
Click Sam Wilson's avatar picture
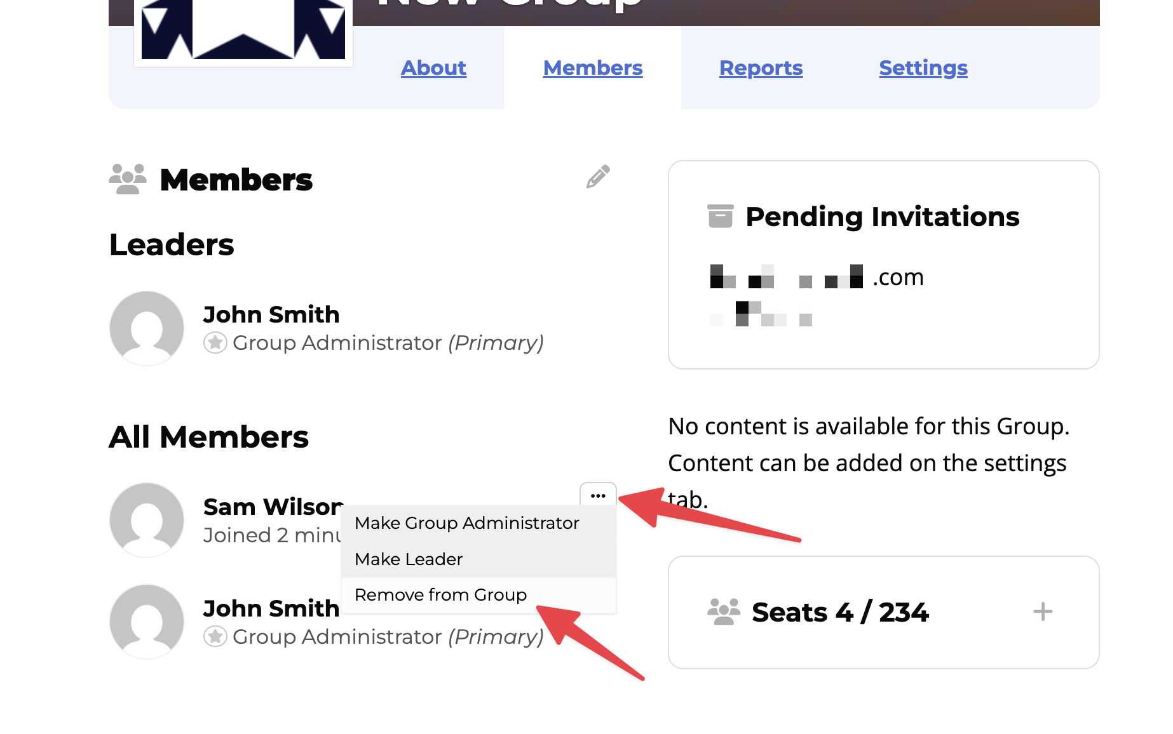[x=147, y=519]
